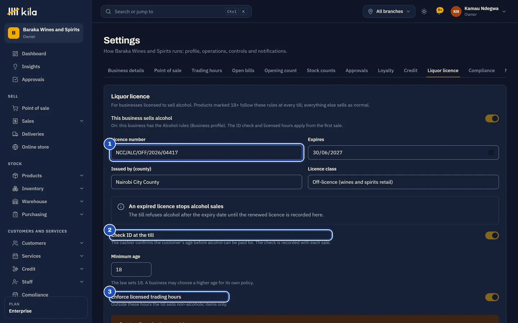The height and width of the screenshot is (323, 518).
Task: Click the Minimum age input field
Action: coord(131,270)
